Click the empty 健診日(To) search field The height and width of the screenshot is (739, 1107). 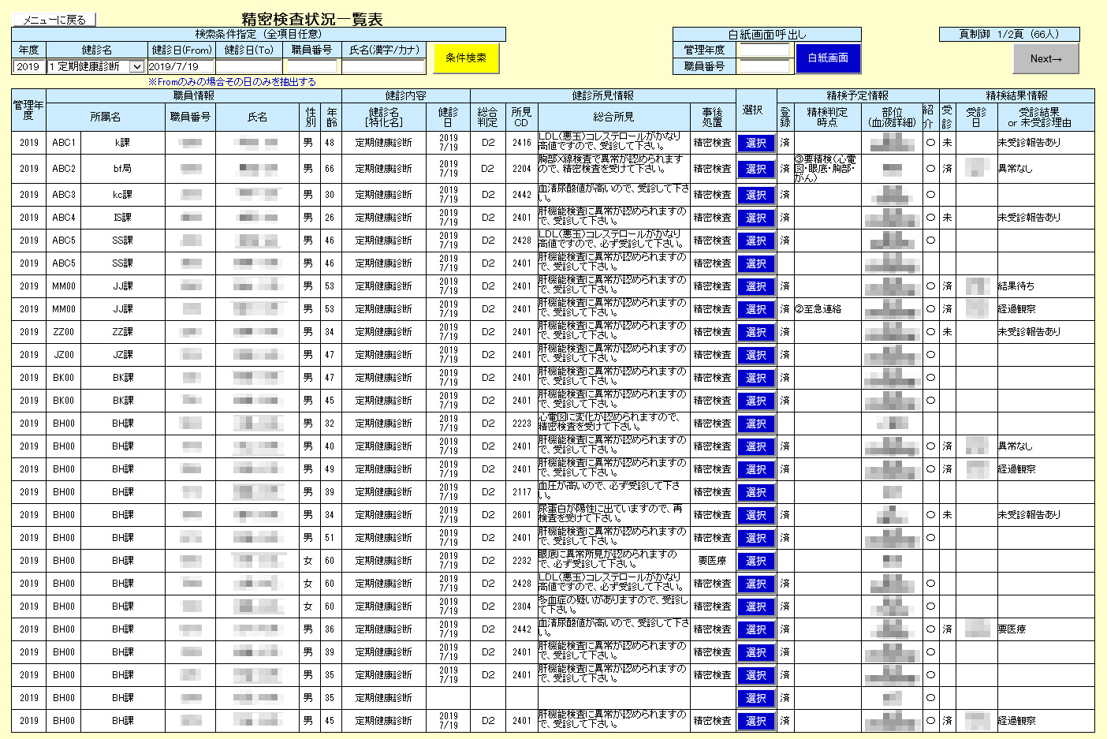point(248,67)
